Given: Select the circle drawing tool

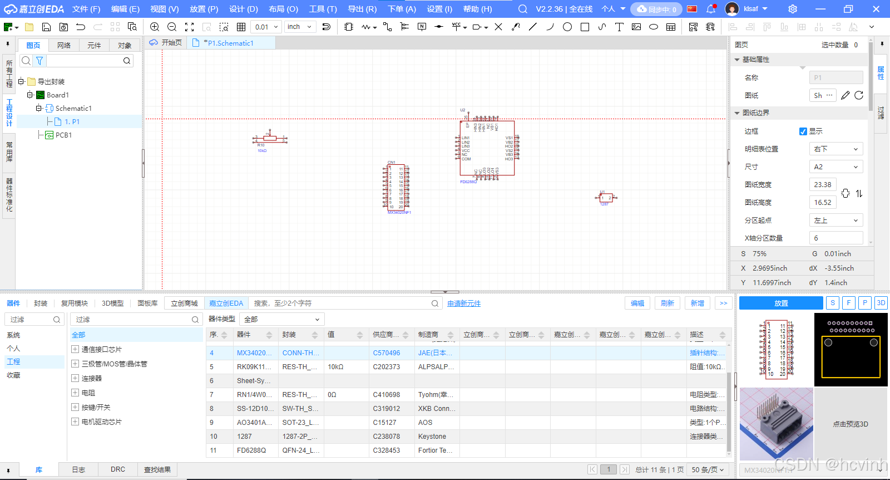Looking at the screenshot, I should (x=567, y=27).
